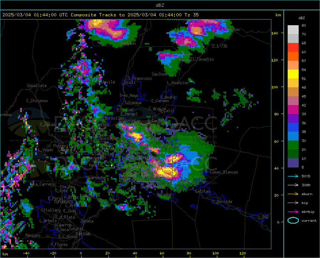Click the Ramblon label

click(x=128, y=43)
